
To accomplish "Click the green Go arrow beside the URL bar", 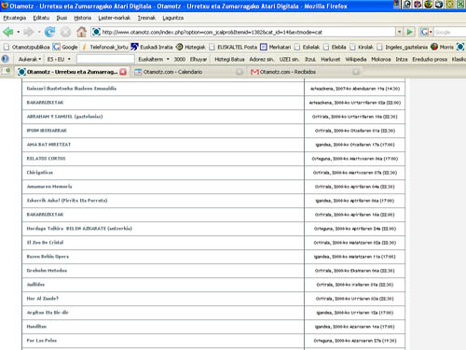I will (410, 32).
